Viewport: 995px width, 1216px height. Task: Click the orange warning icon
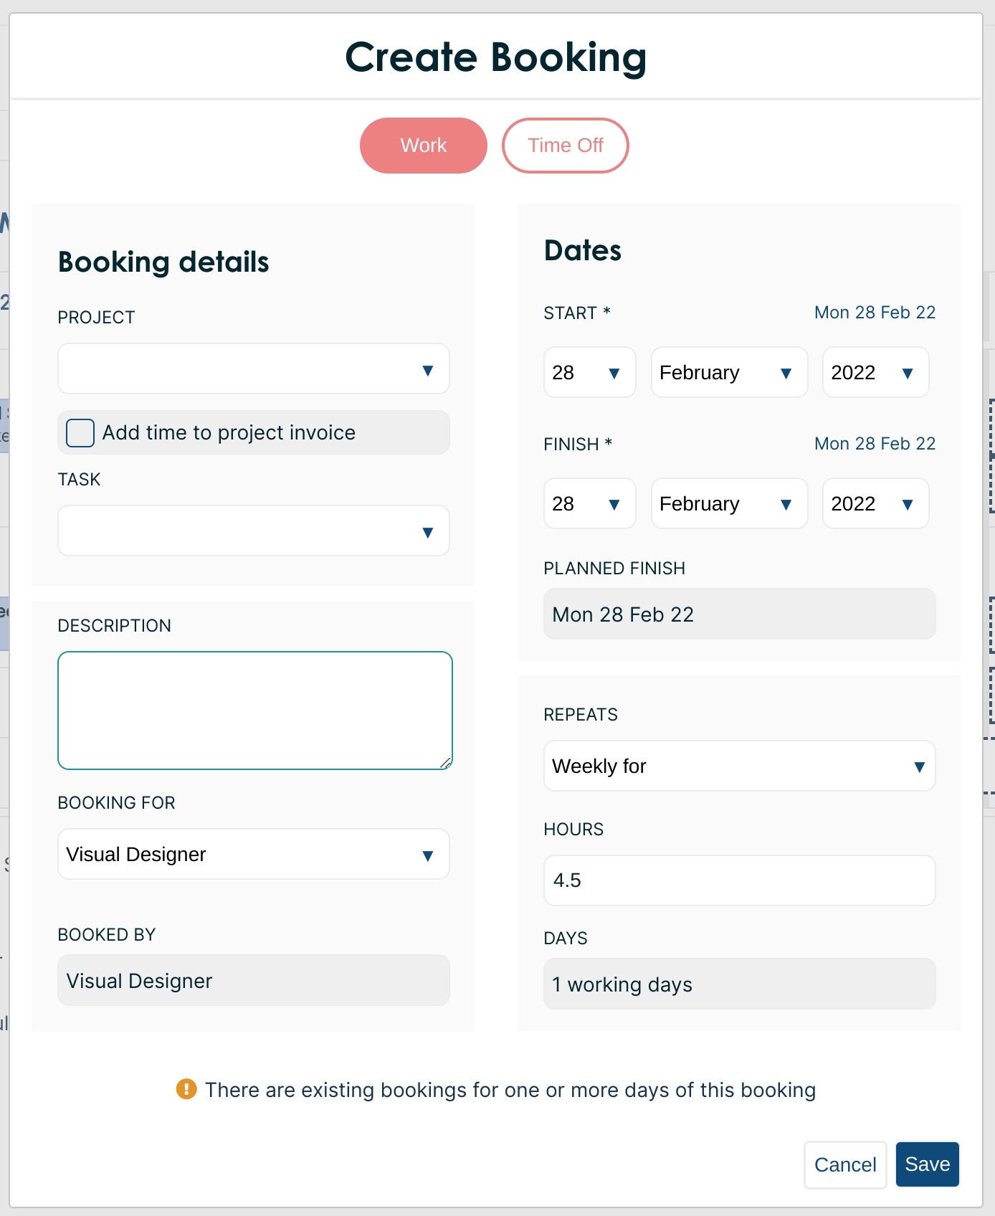[186, 1089]
